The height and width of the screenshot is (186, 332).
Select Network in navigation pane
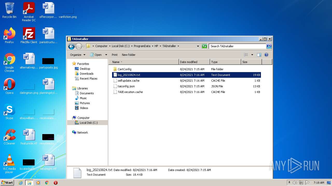pos(80,133)
